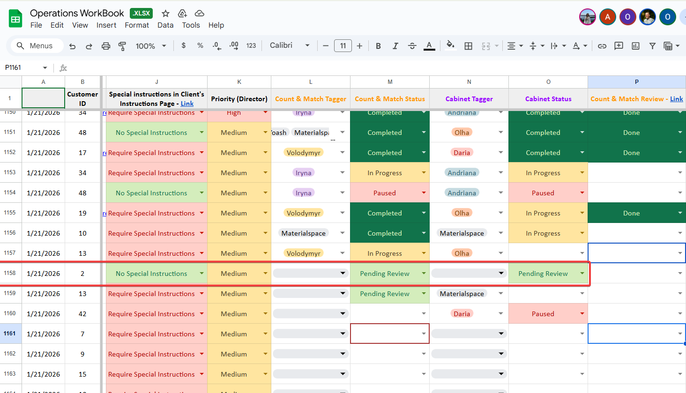This screenshot has width=686, height=393.
Task: Open the fill color picker
Action: coord(450,45)
